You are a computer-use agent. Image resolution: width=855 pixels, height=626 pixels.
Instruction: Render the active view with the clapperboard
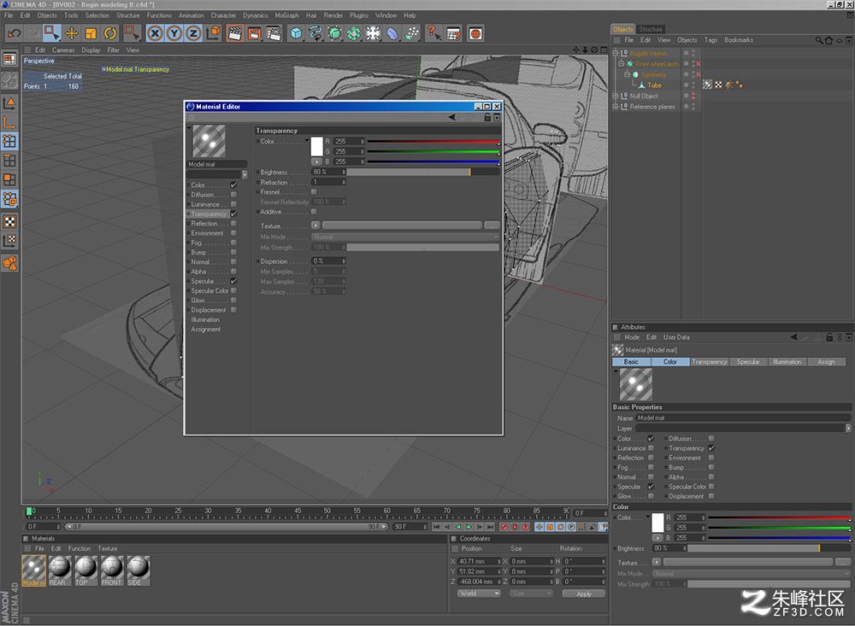point(235,34)
